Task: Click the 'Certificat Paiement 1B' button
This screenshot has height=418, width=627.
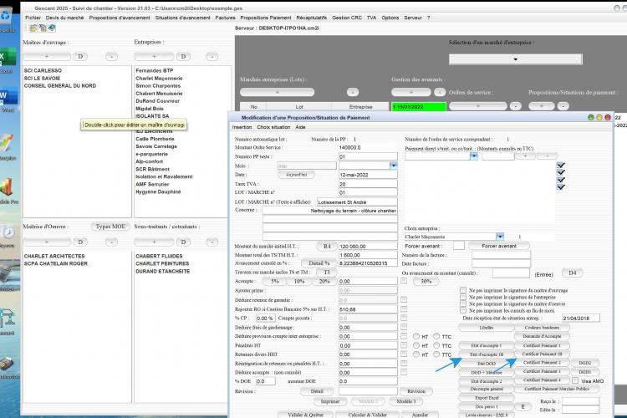Action: [542, 354]
